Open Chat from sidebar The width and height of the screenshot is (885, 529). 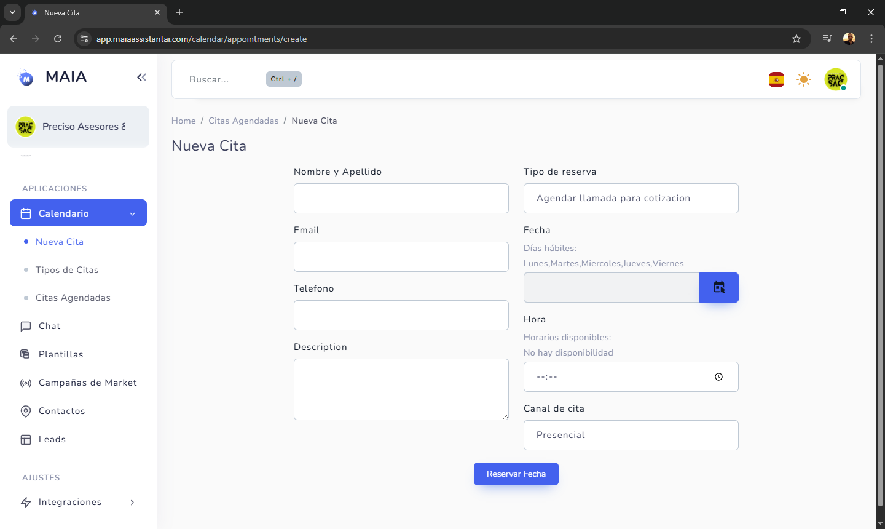49,326
